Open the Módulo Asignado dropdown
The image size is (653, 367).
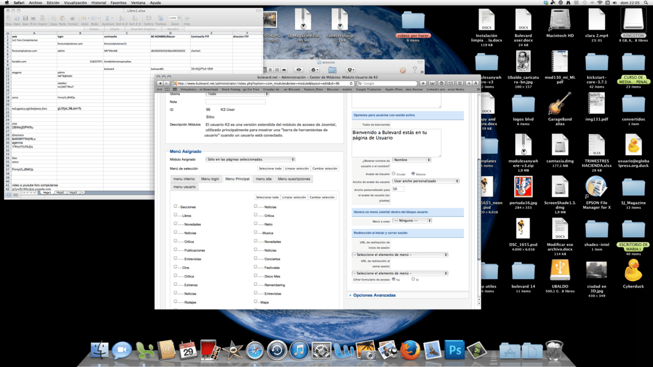click(251, 159)
